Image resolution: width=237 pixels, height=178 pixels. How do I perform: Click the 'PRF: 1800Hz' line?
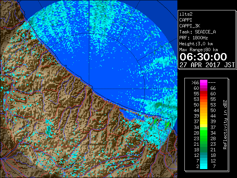[x=193, y=38]
